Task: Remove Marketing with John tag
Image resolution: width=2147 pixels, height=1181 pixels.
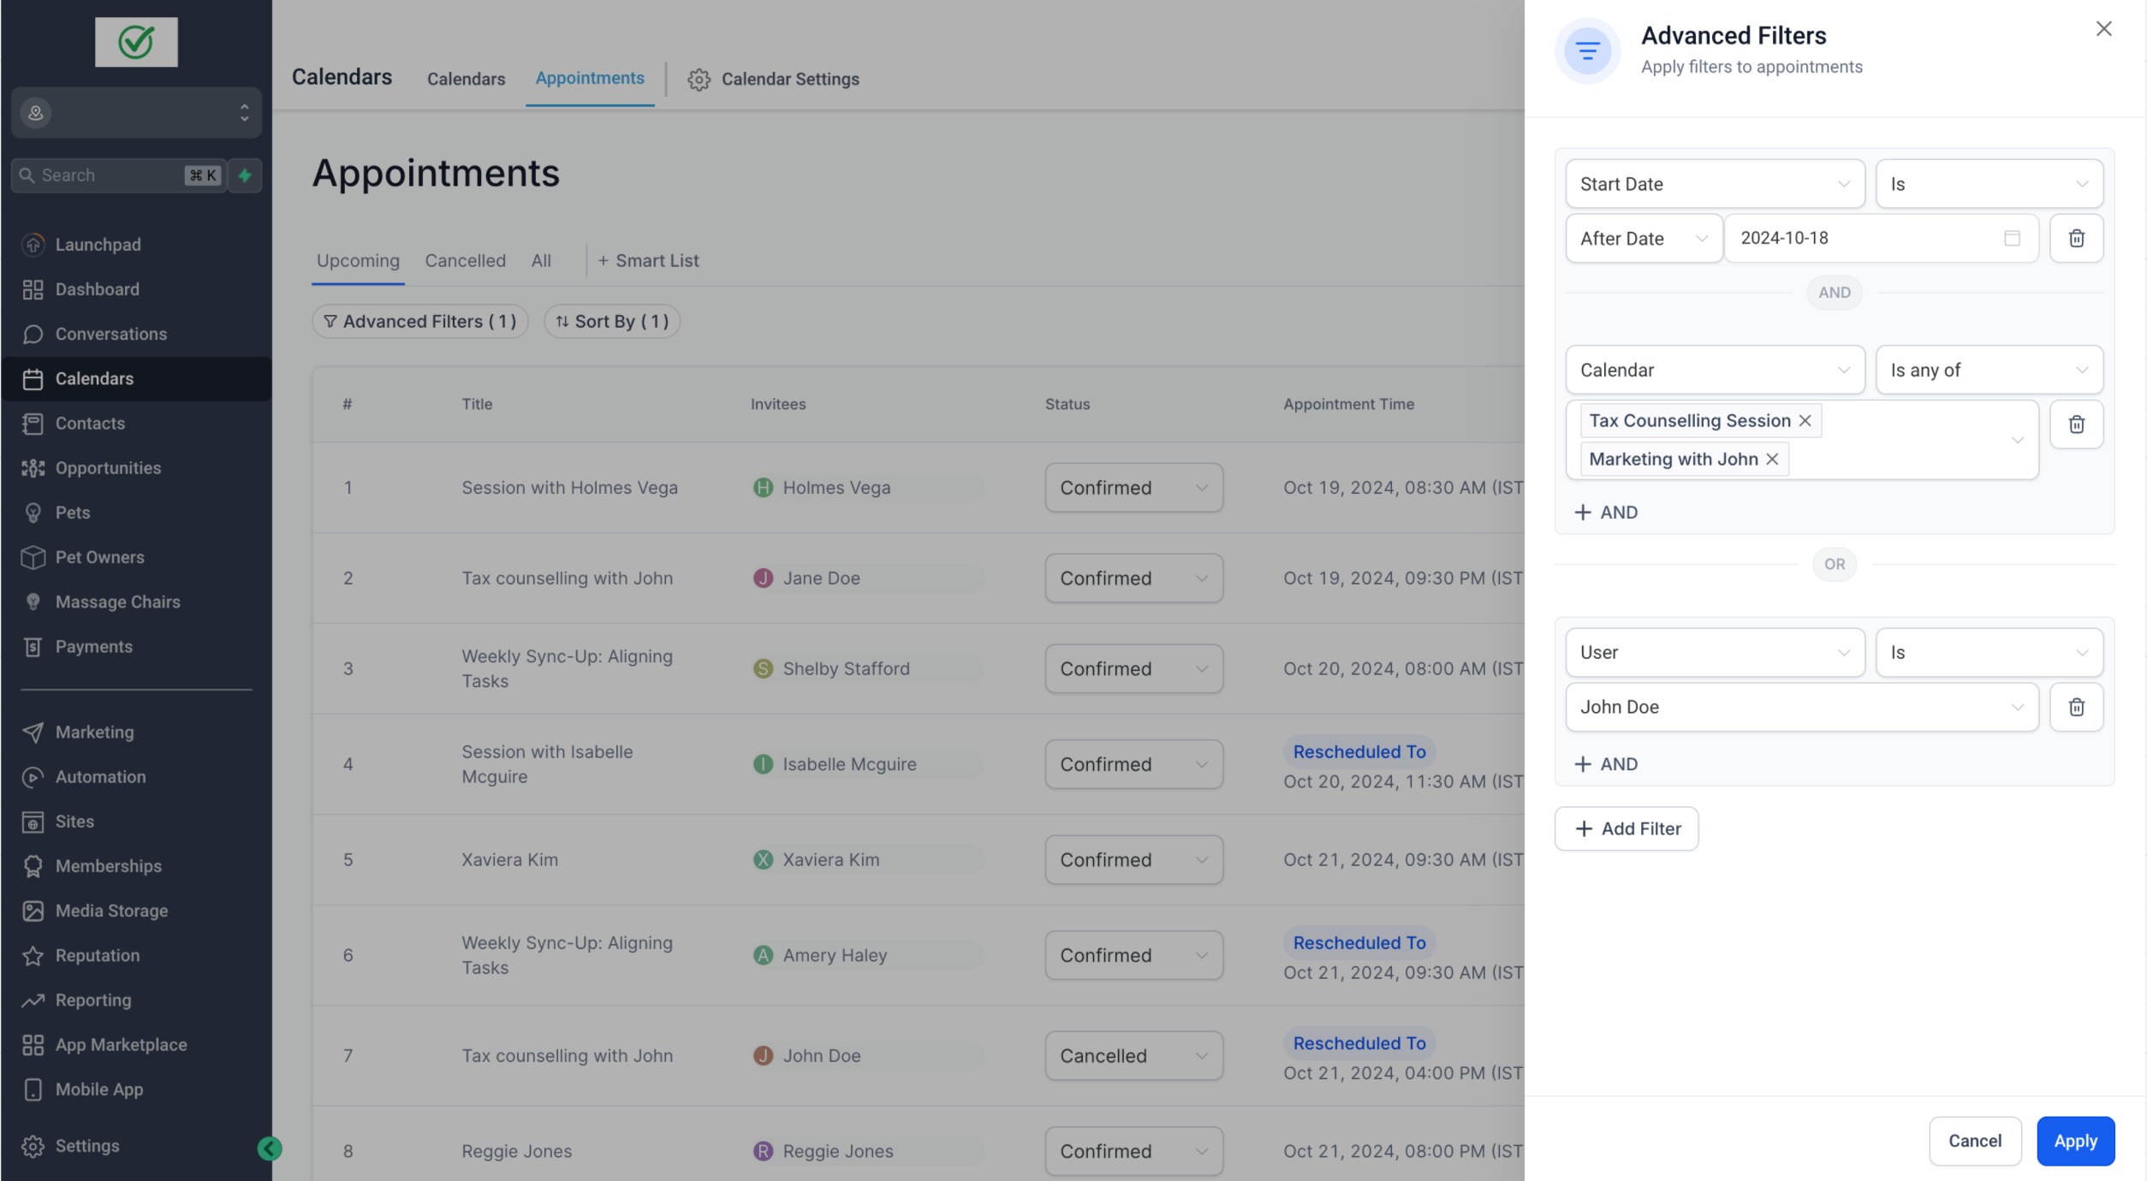Action: (1772, 460)
